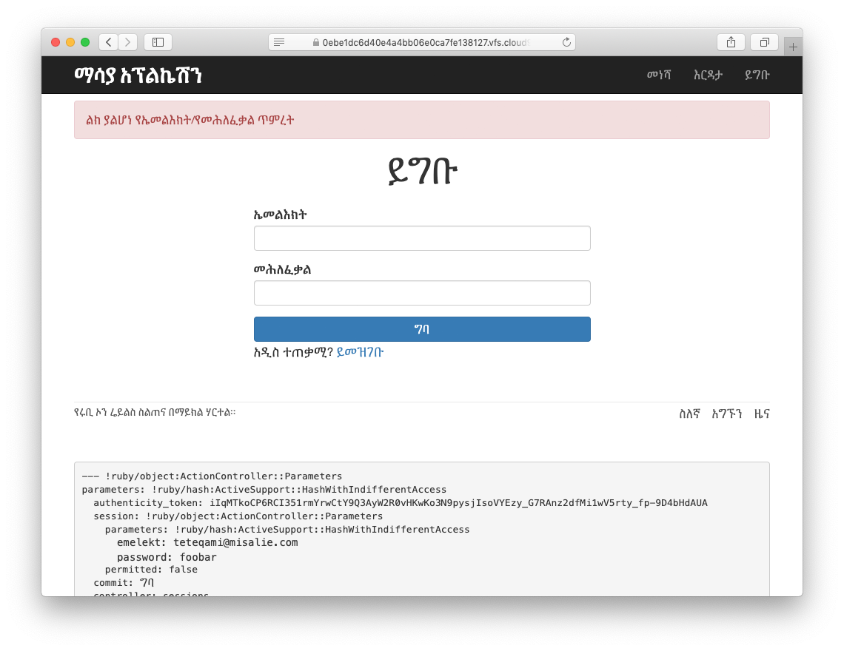The height and width of the screenshot is (651, 844).
Task: Go forward with Safari's forward arrow
Action: coord(127,42)
